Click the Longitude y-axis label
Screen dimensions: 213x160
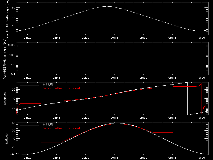(5, 99)
